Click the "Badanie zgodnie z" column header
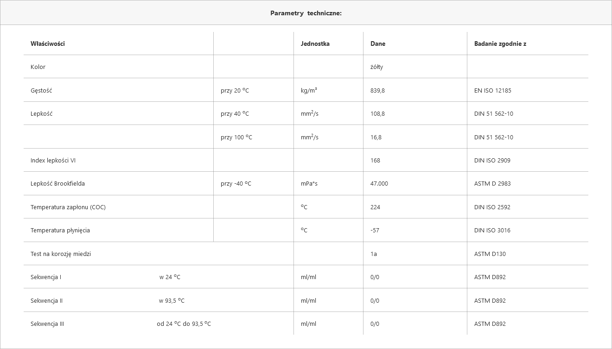Image resolution: width=612 pixels, height=349 pixels. click(500, 44)
